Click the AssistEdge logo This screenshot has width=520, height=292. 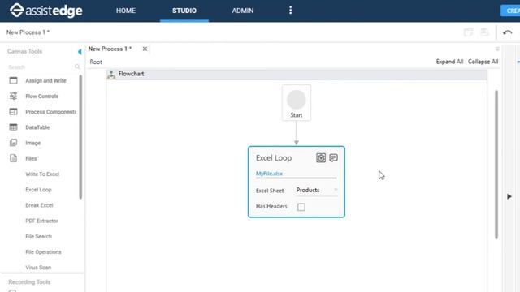[45, 11]
